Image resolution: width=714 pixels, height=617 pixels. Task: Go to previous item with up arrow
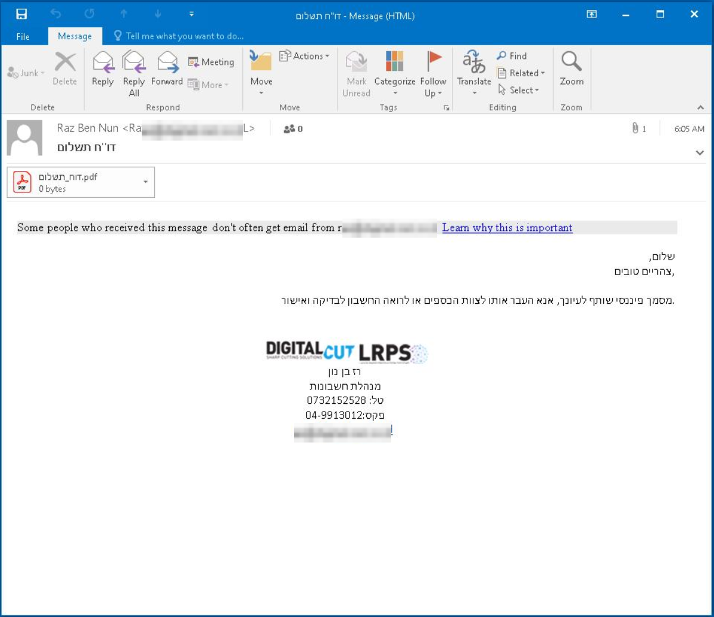(123, 14)
